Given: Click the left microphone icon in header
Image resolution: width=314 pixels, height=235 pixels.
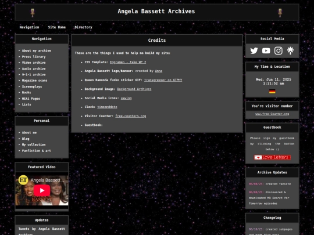Looking at the screenshot, I should [x=33, y=13].
